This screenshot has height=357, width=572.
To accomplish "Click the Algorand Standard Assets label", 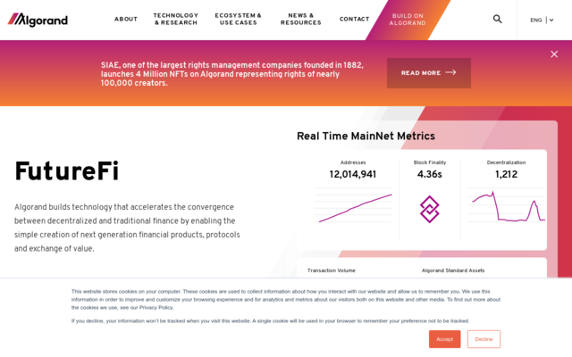I will tap(453, 270).
